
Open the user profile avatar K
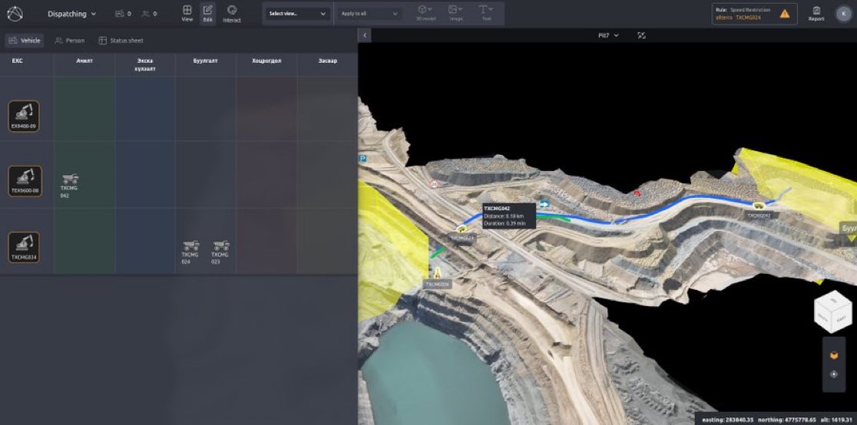[x=844, y=15]
